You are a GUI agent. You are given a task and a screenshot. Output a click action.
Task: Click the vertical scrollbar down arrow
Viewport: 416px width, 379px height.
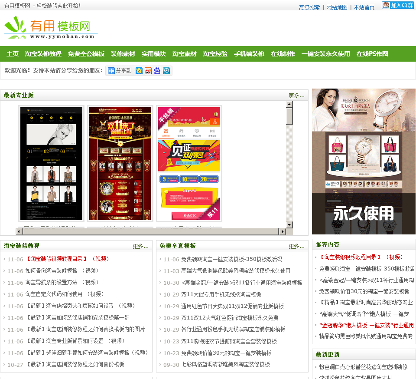tap(289, 225)
